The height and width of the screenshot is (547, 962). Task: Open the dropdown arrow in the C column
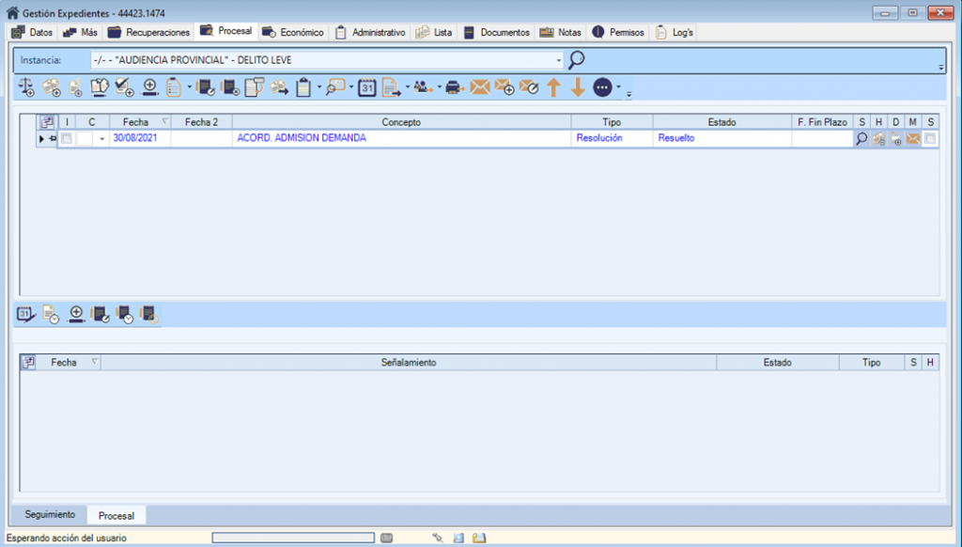click(101, 139)
